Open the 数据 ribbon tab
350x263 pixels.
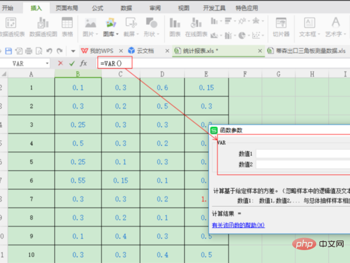coord(126,8)
